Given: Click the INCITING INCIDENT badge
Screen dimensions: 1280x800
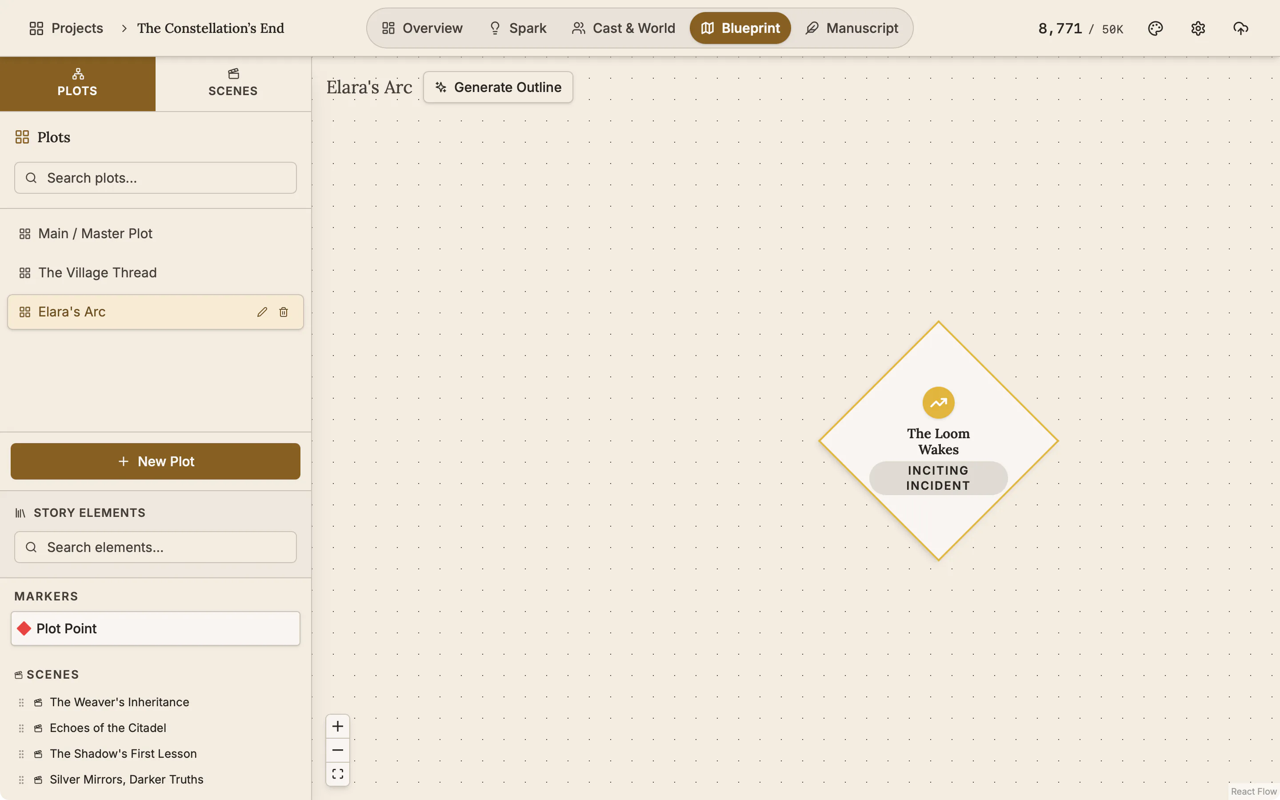Looking at the screenshot, I should coord(938,478).
